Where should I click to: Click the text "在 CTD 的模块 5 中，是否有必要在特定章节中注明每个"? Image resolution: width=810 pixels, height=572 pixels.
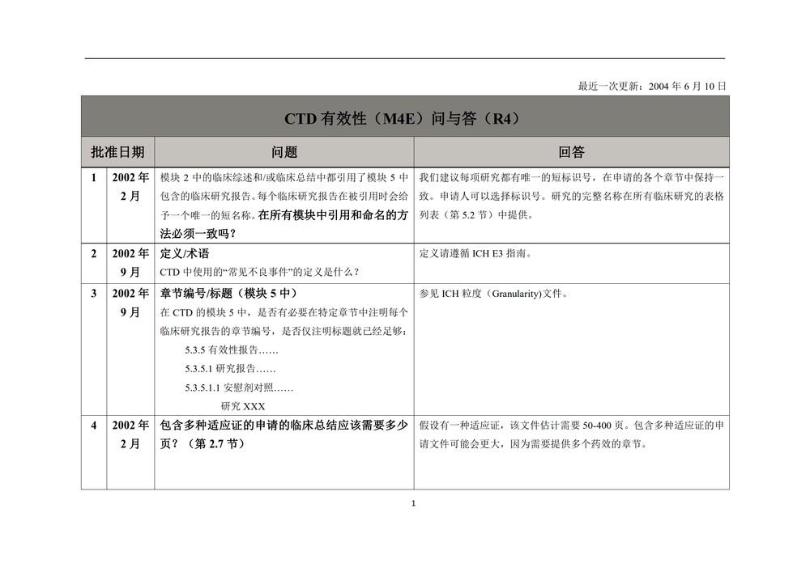click(284, 312)
